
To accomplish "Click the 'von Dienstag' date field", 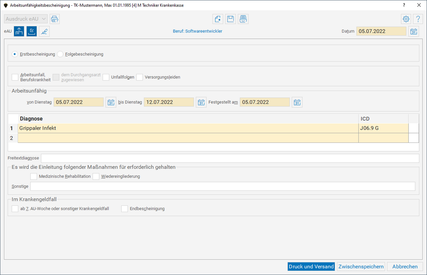I will 79,102.
